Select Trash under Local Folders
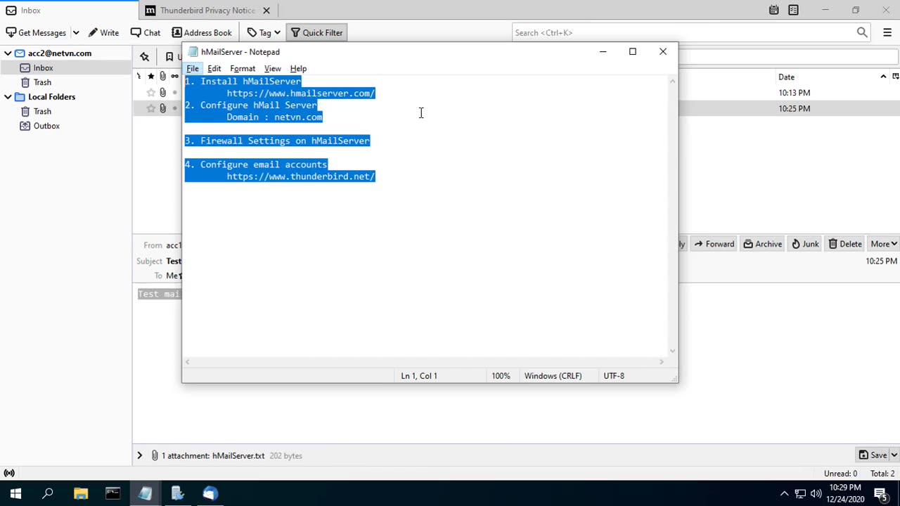Image resolution: width=900 pixels, height=506 pixels. (x=42, y=111)
